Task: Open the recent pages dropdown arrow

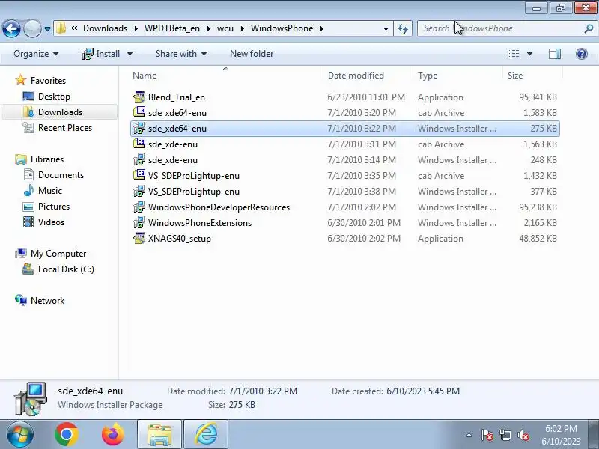Action: (x=47, y=28)
